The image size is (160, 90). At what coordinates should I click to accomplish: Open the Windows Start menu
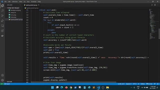click(x=52, y=87)
